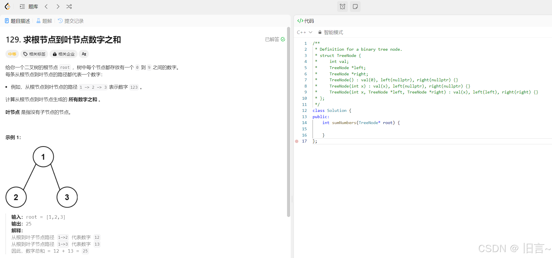Switch to the 提交记录 tab
The image size is (552, 258).
(71, 21)
